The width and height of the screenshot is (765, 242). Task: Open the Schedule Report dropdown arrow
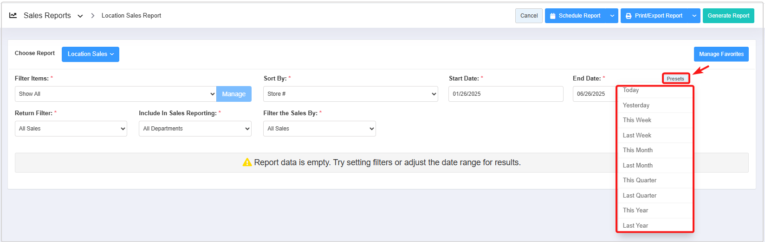point(612,16)
